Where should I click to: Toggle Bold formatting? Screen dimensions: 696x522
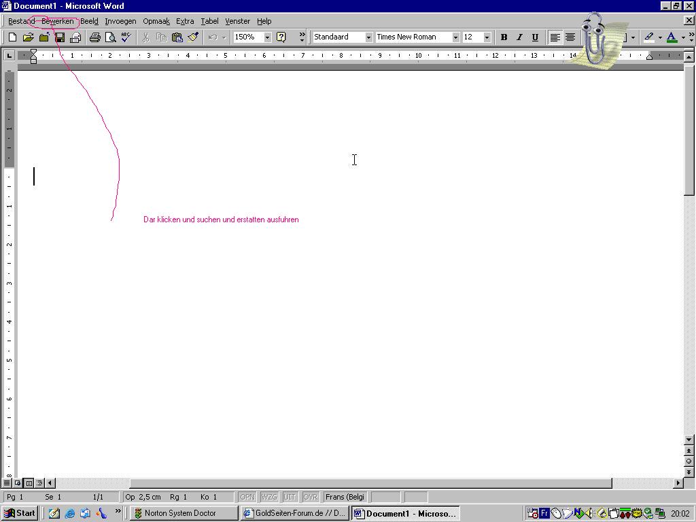(x=504, y=37)
